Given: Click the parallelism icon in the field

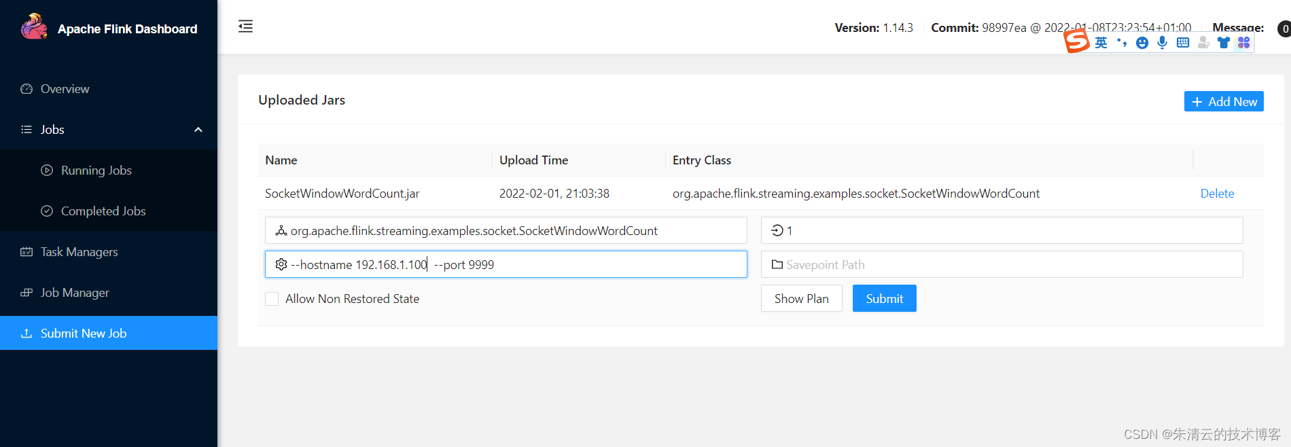Looking at the screenshot, I should pyautogui.click(x=777, y=231).
